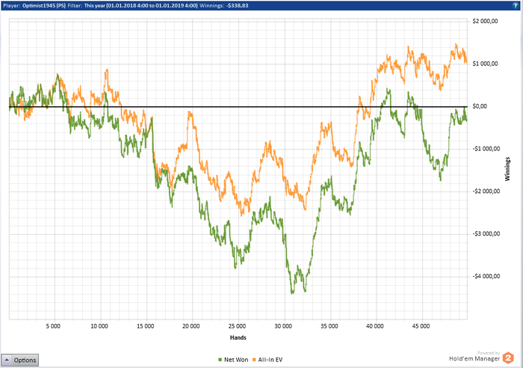Click the $0,00 axis label

[x=480, y=106]
